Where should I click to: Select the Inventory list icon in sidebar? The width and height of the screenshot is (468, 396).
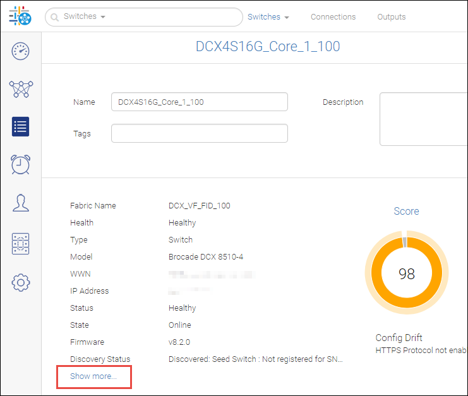click(x=21, y=126)
